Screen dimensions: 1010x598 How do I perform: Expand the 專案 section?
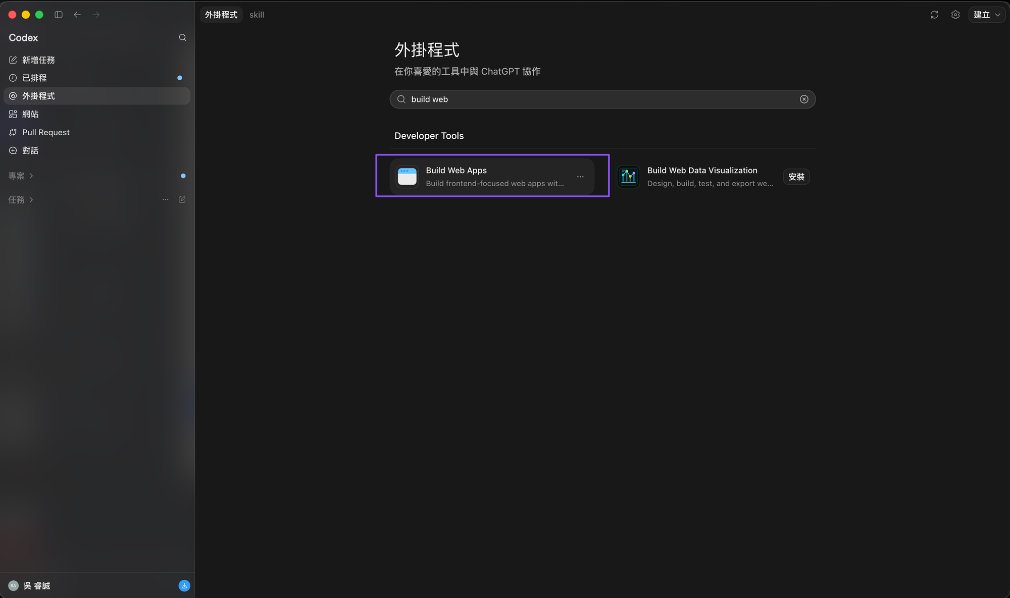(x=21, y=176)
